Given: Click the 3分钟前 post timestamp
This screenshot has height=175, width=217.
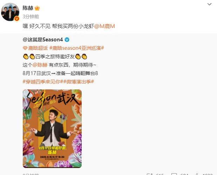Looking at the screenshot, I should [x=31, y=16].
